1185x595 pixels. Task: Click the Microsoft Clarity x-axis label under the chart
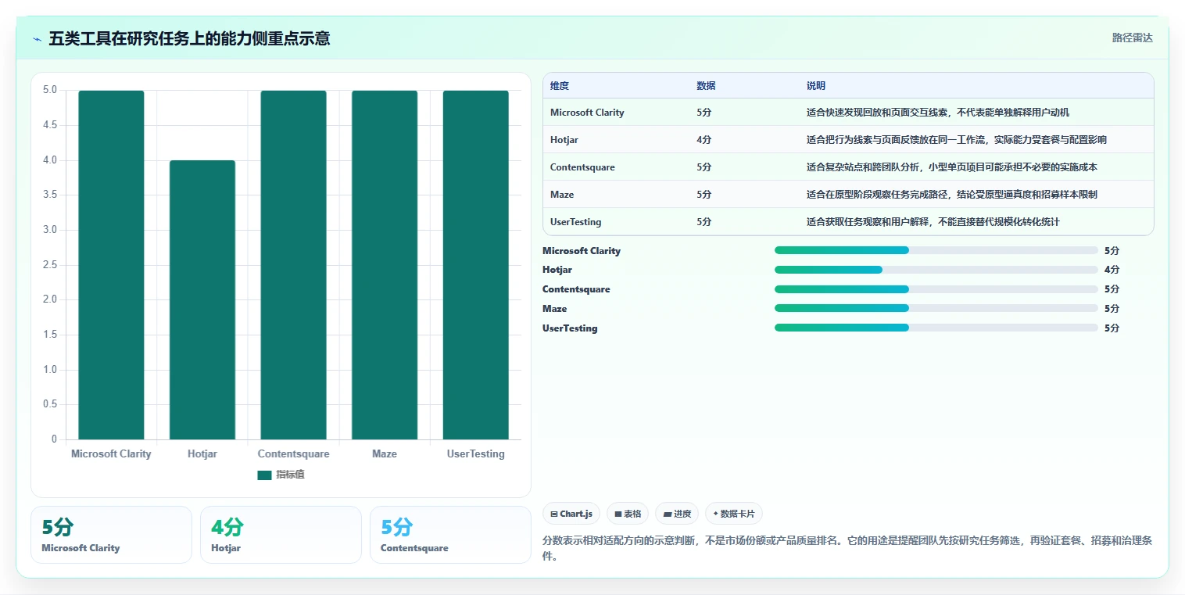click(x=111, y=453)
